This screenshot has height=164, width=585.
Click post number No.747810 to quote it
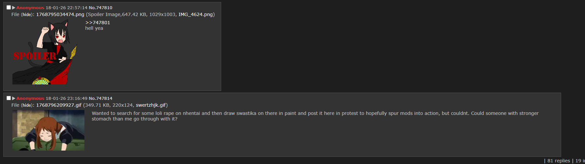coord(100,8)
